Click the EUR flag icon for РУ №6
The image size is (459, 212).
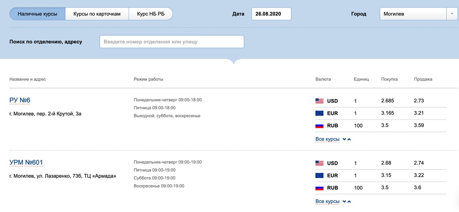pos(319,113)
